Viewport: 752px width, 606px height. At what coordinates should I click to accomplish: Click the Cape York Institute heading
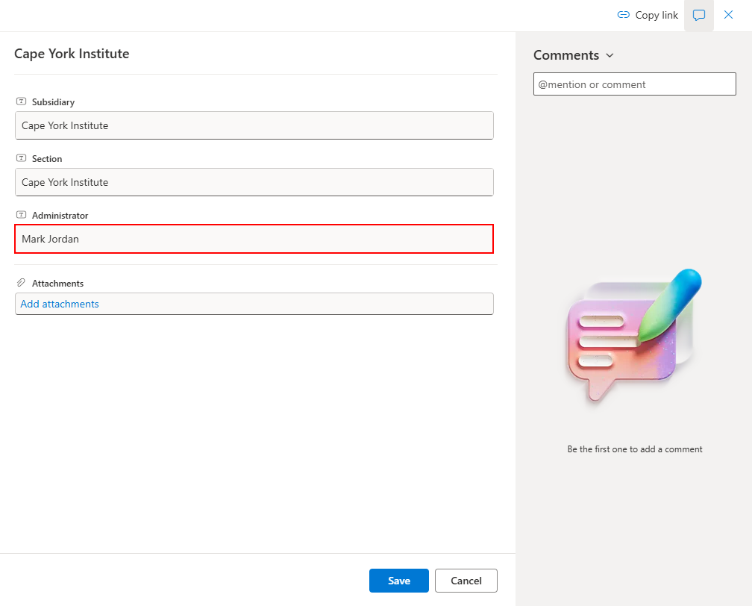72,54
